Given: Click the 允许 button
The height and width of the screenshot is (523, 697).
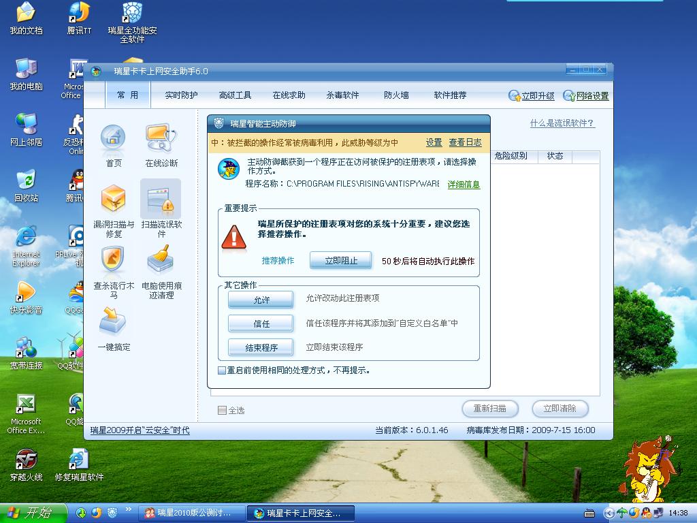Looking at the screenshot, I should coord(261,300).
